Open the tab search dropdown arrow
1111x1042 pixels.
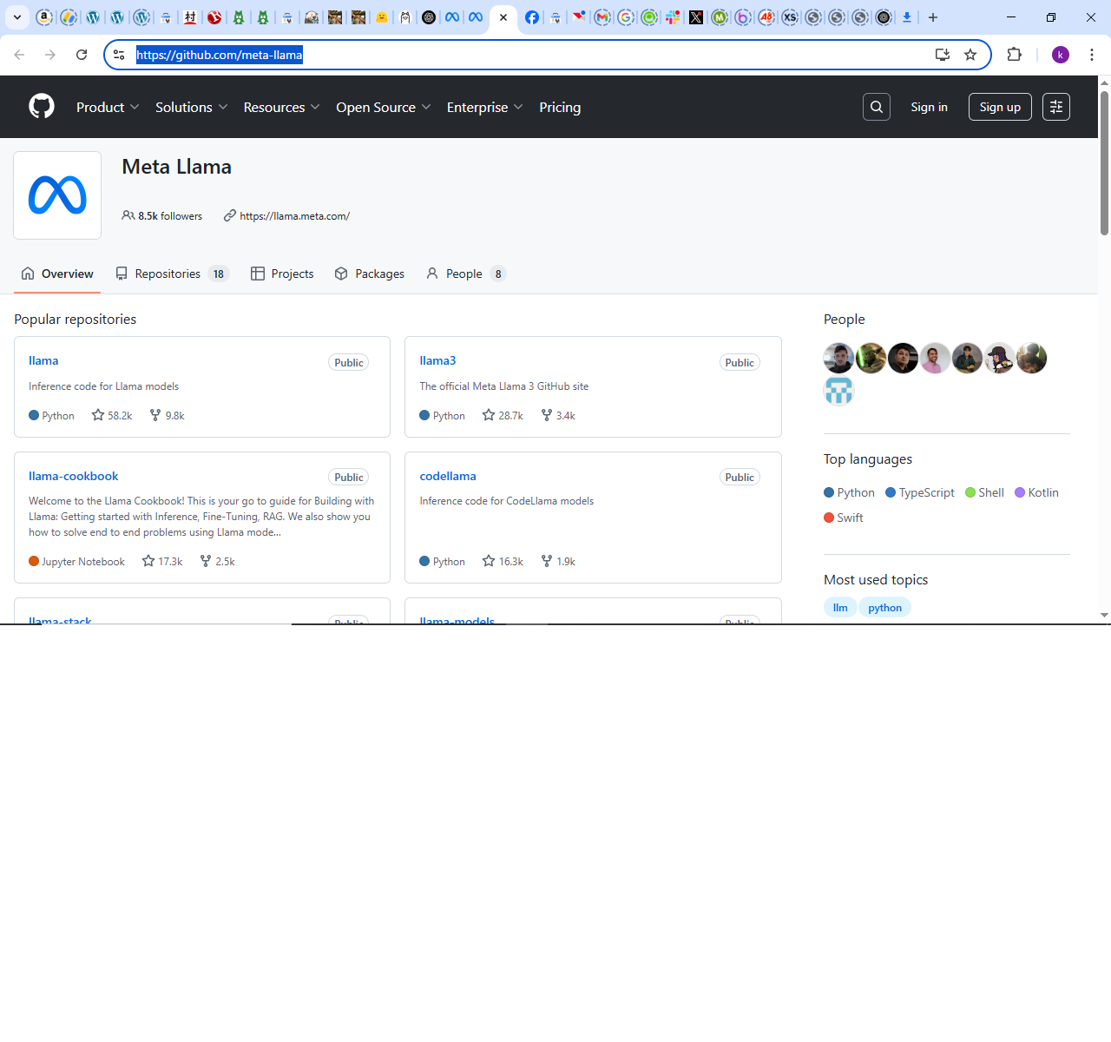coord(17,17)
